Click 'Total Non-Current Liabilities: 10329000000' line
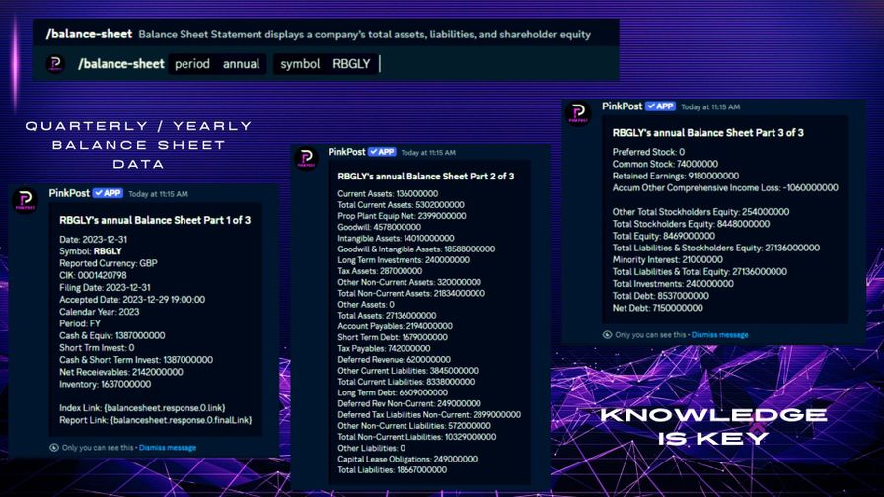 [x=416, y=437]
